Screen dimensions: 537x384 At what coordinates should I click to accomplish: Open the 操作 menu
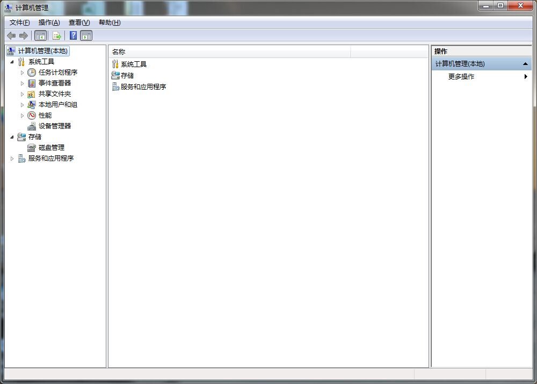tap(49, 23)
